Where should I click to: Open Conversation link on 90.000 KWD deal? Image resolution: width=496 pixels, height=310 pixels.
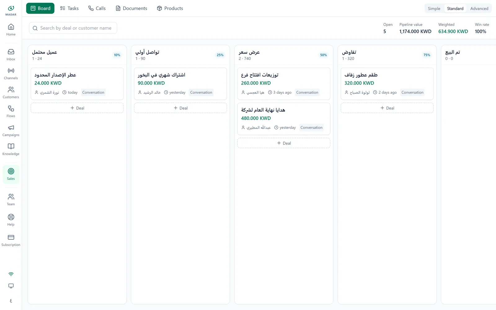pos(201,92)
